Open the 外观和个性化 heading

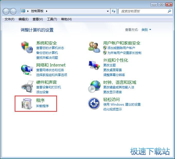116,60
